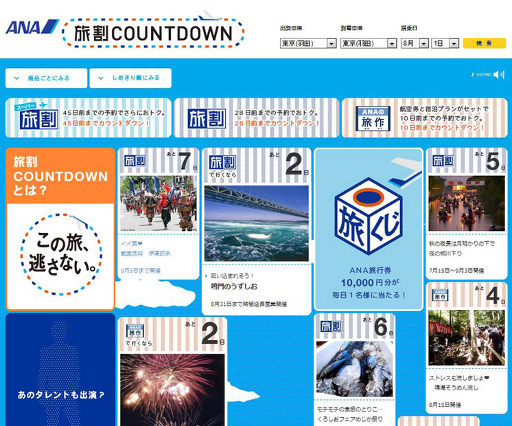The image size is (512, 426).
Task: Click 7月15日～9月3日開催 date text
Action: click(x=456, y=271)
